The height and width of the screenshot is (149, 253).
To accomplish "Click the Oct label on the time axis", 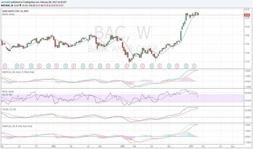I will click(x=36, y=146).
